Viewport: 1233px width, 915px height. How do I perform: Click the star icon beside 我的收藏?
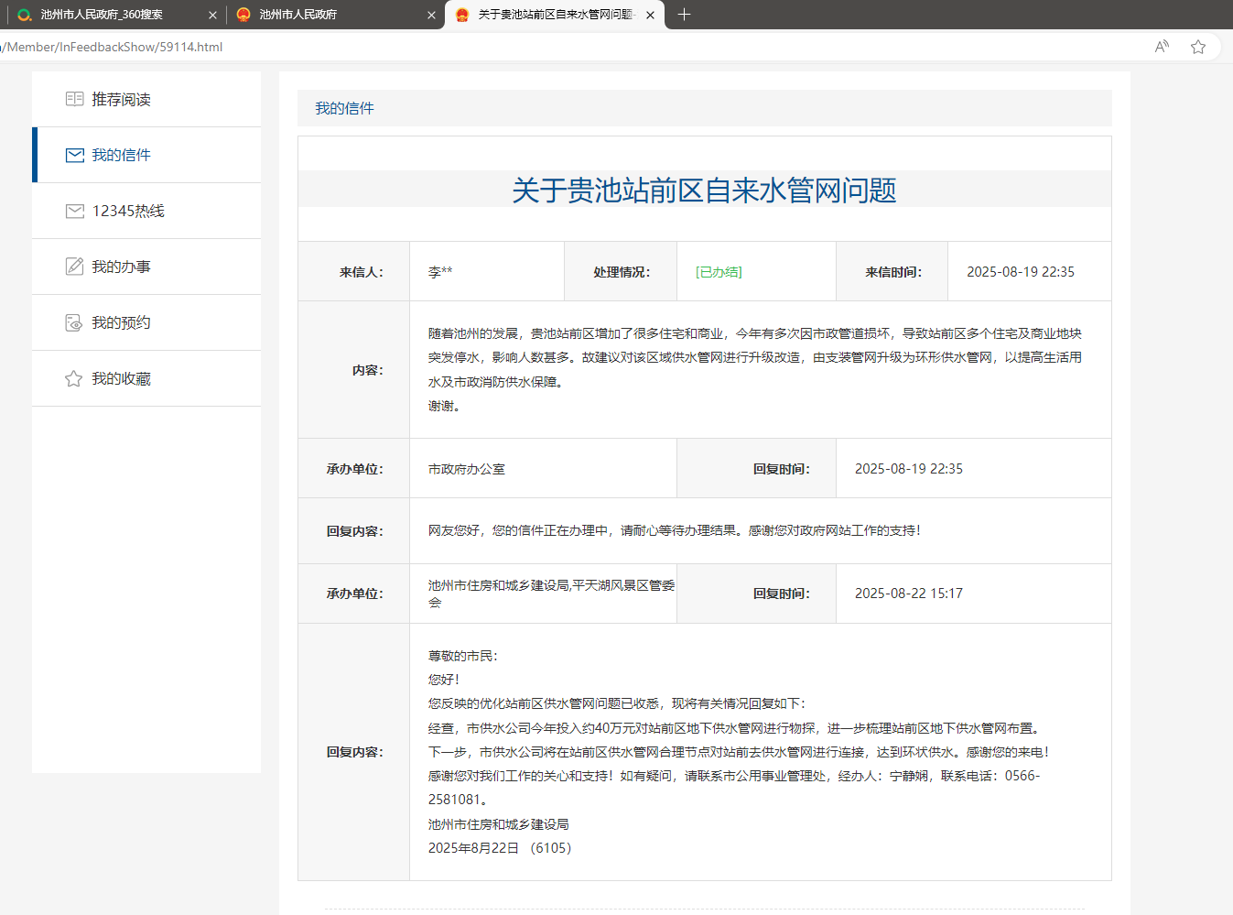(74, 378)
